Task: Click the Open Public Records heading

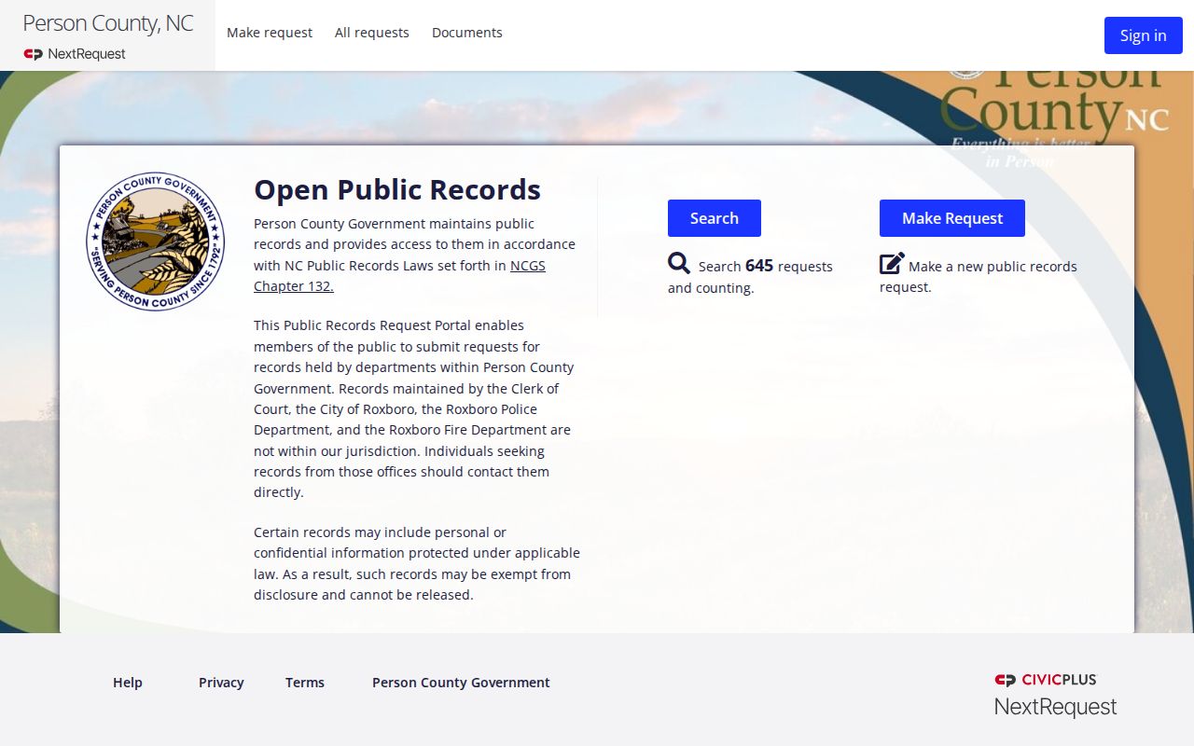Action: point(397,189)
